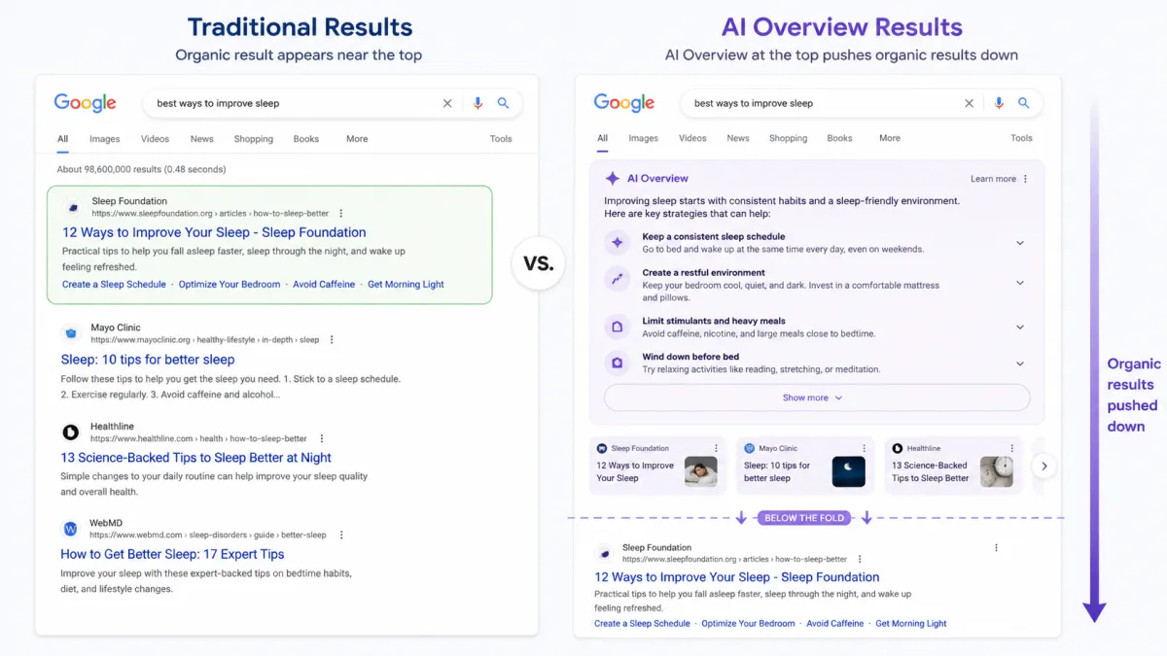This screenshot has height=656, width=1167.
Task: Click Mayo Clinic card moon thumbnail
Action: [x=848, y=471]
